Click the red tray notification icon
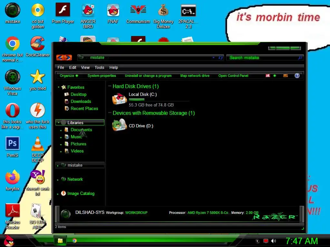 pos(266,241)
